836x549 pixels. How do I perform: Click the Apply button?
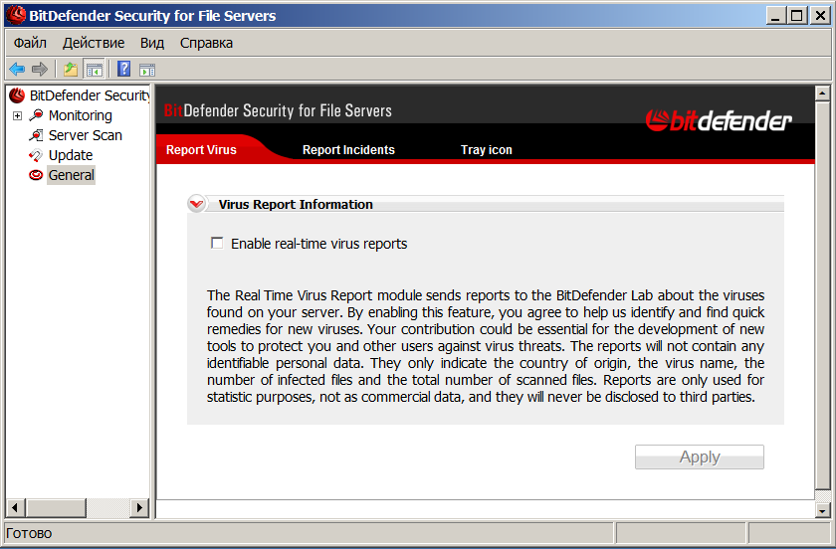(x=699, y=457)
